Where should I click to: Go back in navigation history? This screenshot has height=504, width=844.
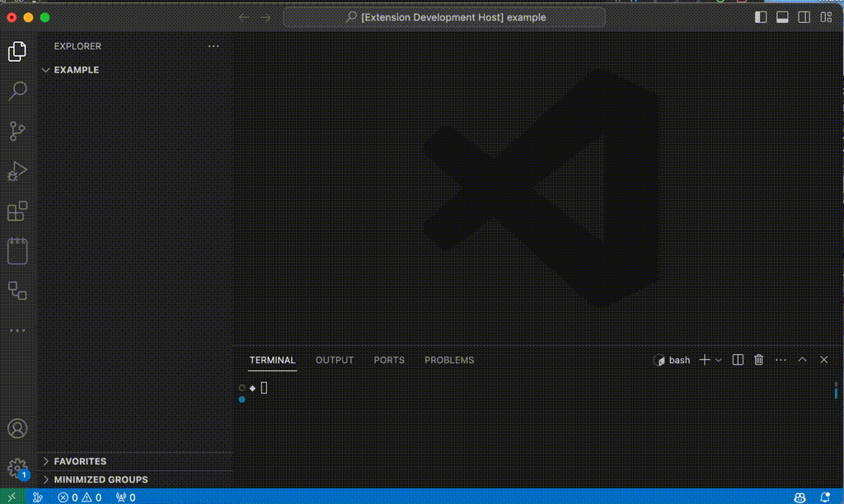[244, 18]
